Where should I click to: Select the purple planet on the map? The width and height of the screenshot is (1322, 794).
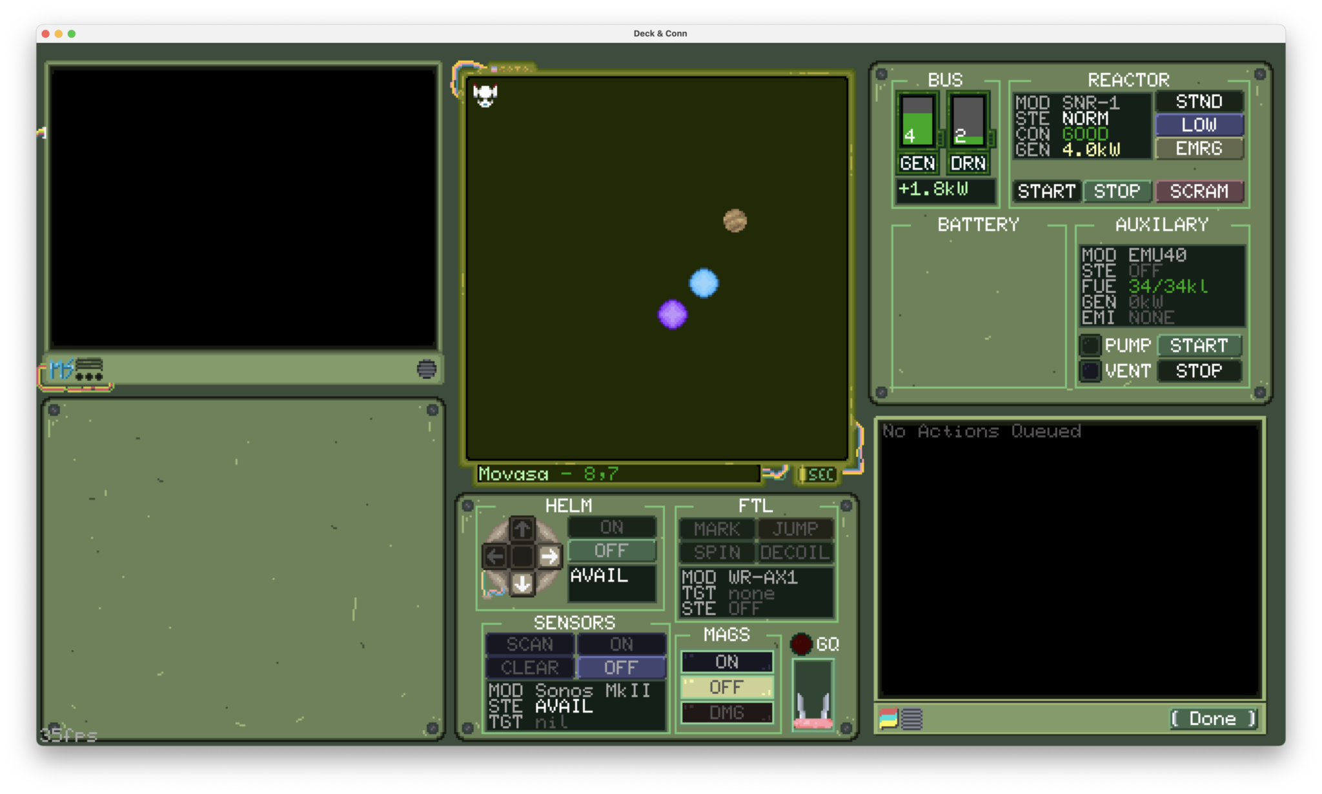tap(672, 314)
